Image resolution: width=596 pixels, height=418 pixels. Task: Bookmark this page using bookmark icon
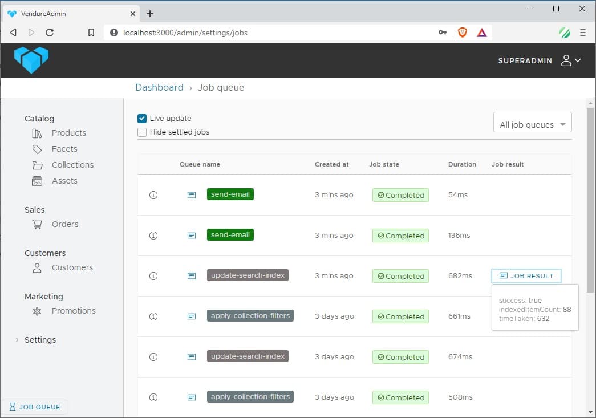pyautogui.click(x=91, y=33)
